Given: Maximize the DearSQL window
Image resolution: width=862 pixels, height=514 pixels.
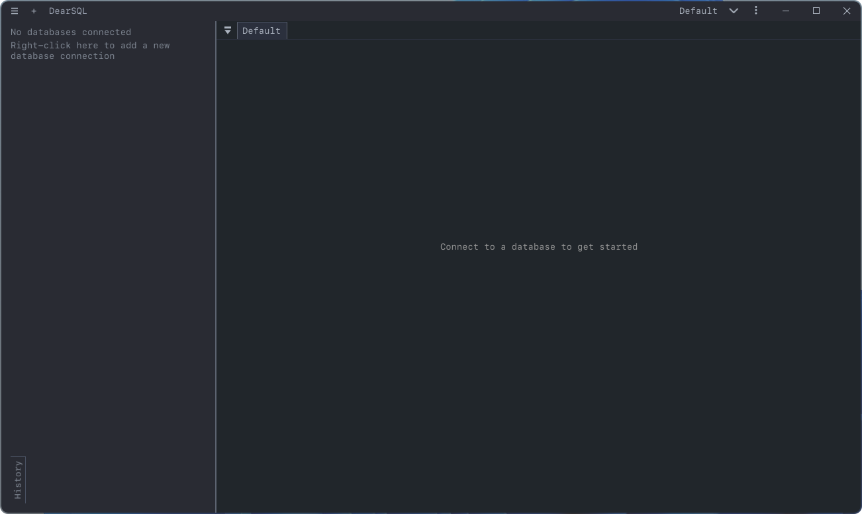Looking at the screenshot, I should pos(816,11).
